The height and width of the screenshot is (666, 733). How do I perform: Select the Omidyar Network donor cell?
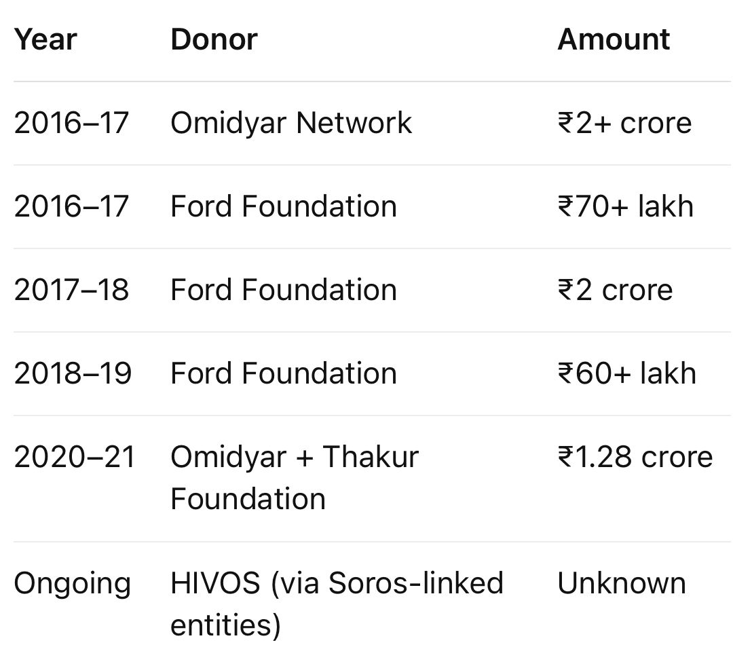[x=291, y=123]
